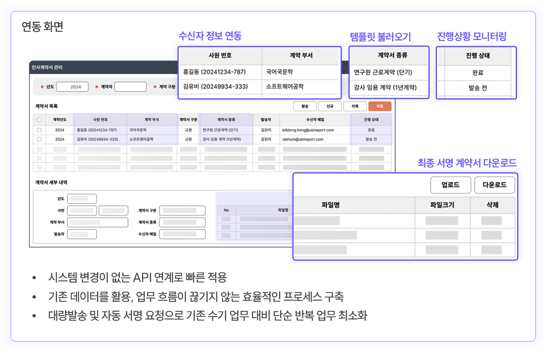
Task: Click the ubirium@ubireport.com email cell
Action: pos(303,139)
